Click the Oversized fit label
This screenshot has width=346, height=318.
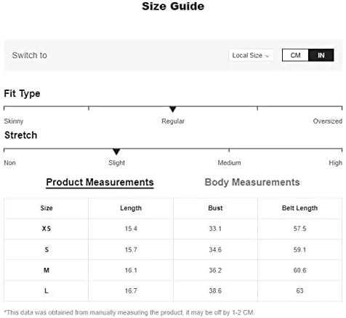(328, 121)
